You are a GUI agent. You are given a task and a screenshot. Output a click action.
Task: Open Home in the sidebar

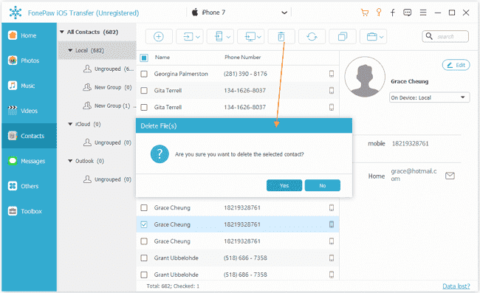point(29,35)
